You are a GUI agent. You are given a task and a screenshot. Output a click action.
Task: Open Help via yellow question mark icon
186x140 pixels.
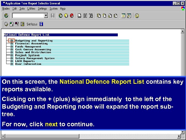[137, 16]
